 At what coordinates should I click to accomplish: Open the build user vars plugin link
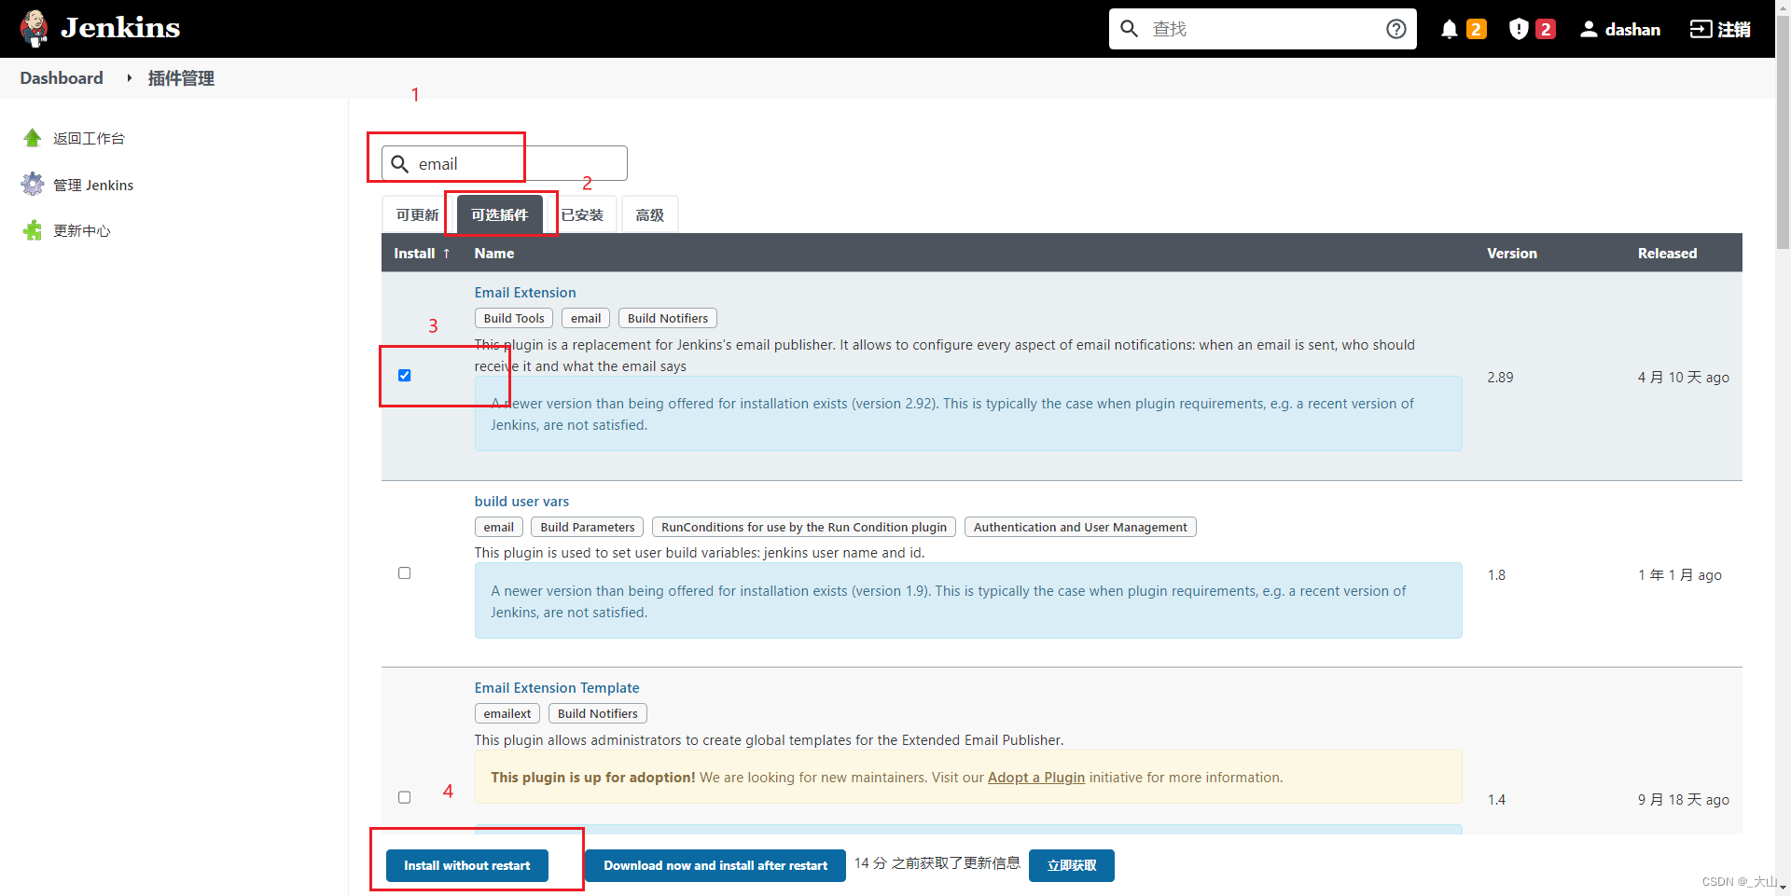point(521,502)
